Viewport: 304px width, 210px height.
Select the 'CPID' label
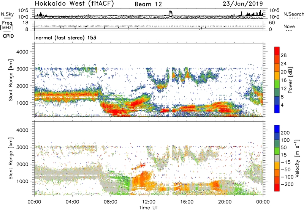point(8,36)
